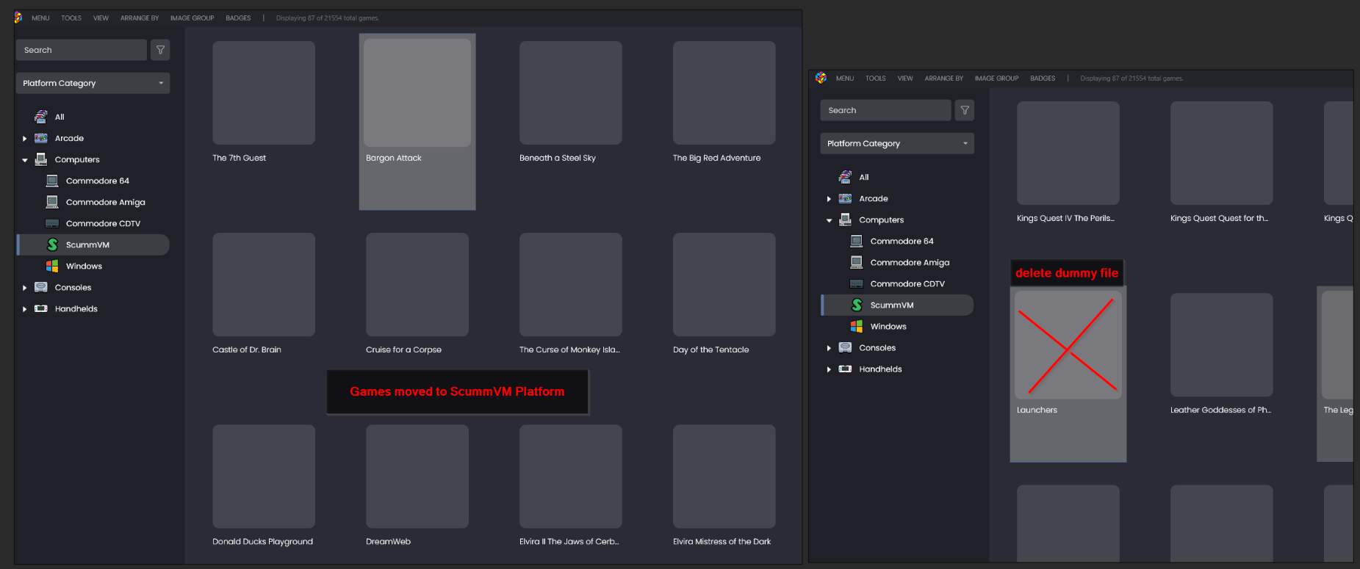This screenshot has width=1360, height=569.
Task: Open the TOOLS menu in right window
Action: point(875,78)
